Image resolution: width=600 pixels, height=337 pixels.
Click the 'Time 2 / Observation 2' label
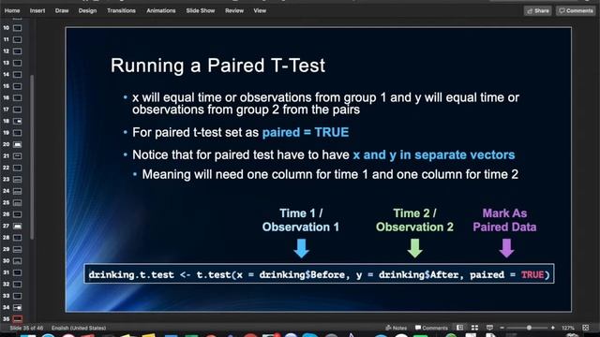point(414,220)
